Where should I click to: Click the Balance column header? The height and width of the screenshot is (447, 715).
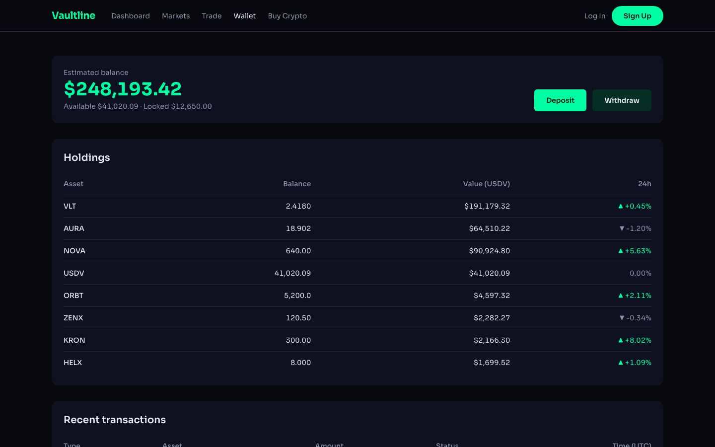tap(297, 184)
